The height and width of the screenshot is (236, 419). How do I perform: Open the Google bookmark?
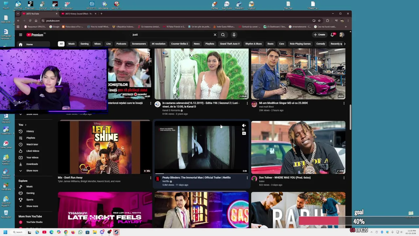click(x=54, y=27)
